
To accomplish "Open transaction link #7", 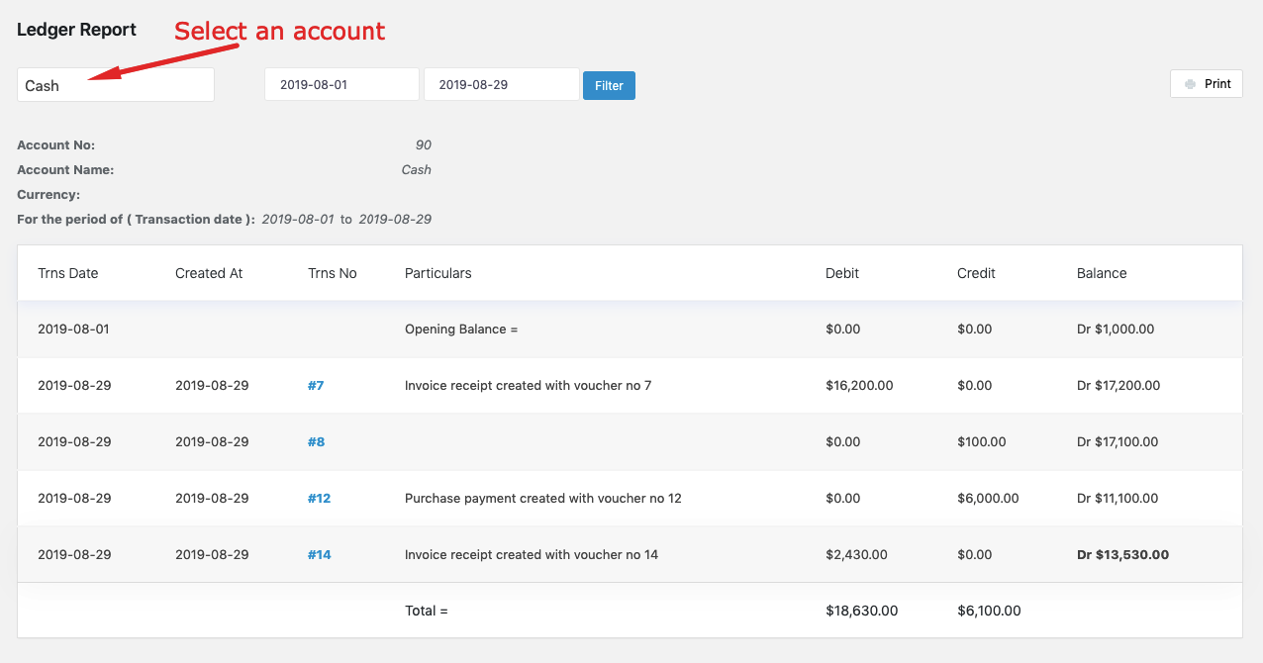I will coord(316,386).
